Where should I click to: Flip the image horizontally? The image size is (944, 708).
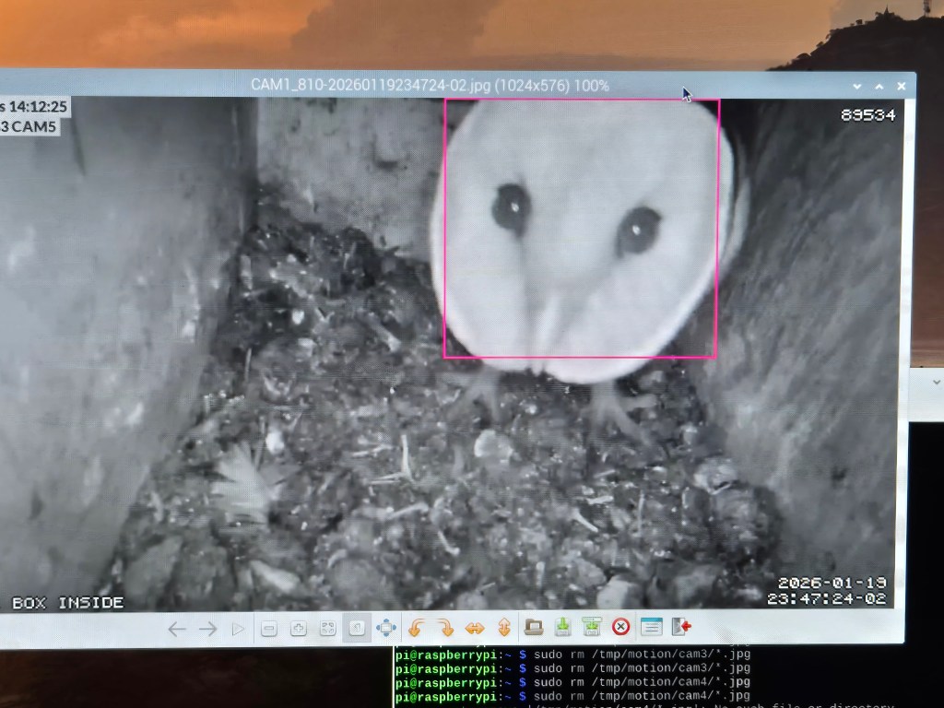[475, 629]
